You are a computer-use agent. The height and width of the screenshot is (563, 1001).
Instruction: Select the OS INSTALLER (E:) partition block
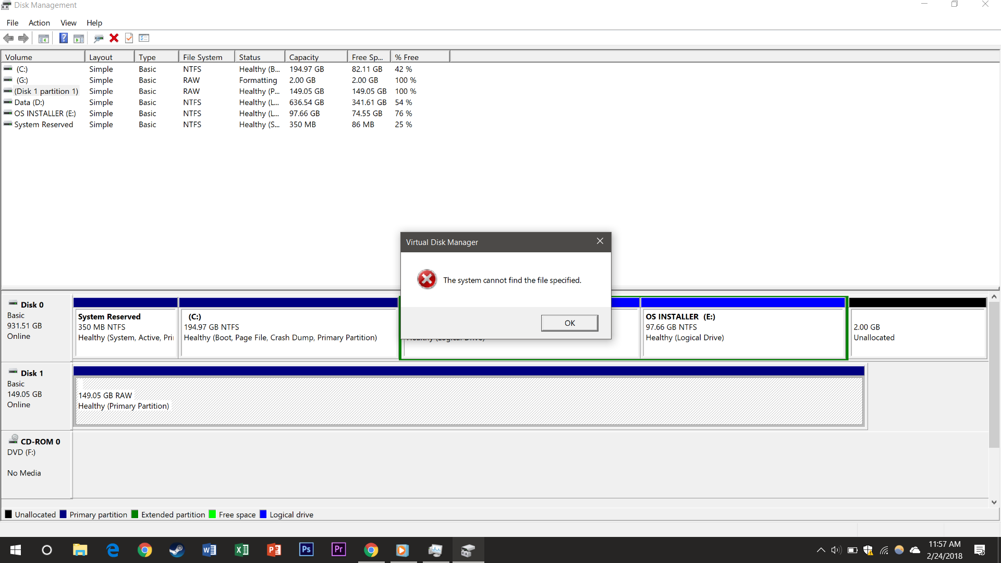[x=742, y=332]
